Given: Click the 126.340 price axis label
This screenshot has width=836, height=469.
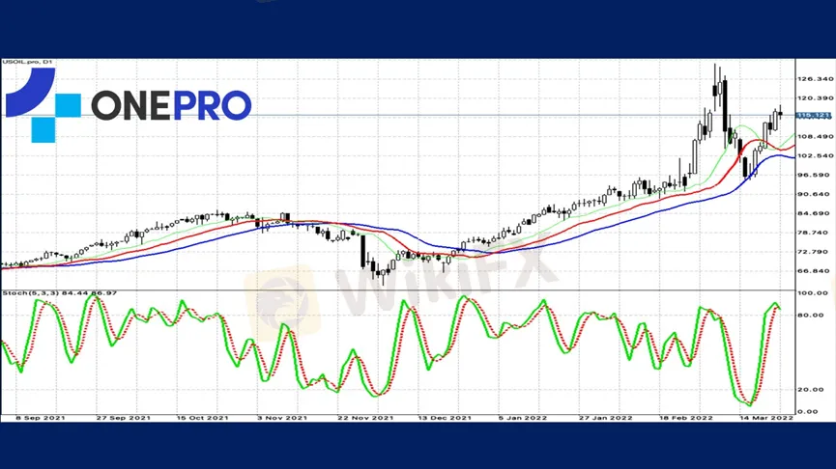Looking at the screenshot, I should (815, 79).
